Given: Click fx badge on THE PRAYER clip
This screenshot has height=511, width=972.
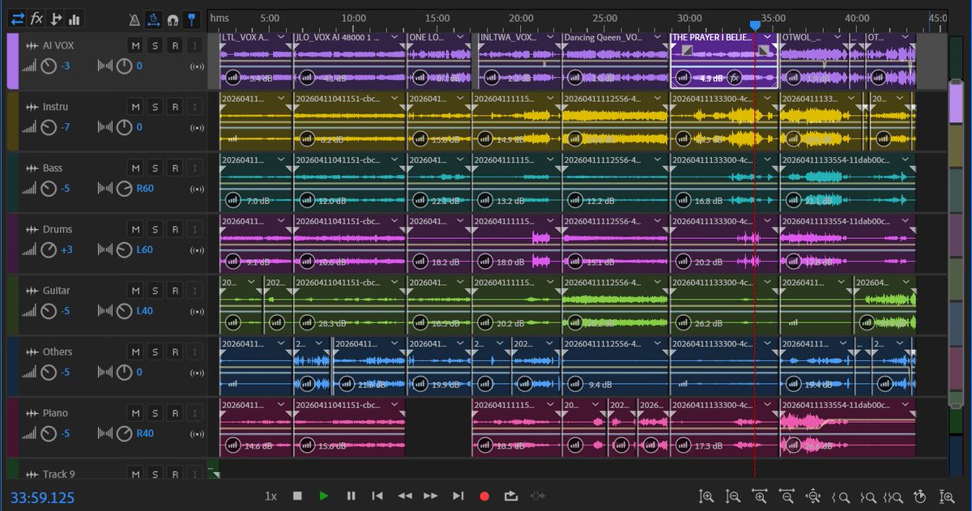Looking at the screenshot, I should coord(734,78).
